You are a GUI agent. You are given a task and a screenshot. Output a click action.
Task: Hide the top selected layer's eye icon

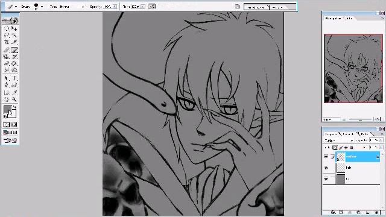(326, 157)
